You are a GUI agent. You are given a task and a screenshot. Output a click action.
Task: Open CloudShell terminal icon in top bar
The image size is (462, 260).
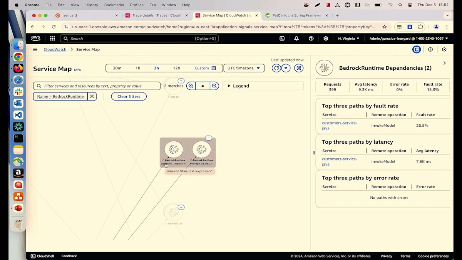coord(282,39)
